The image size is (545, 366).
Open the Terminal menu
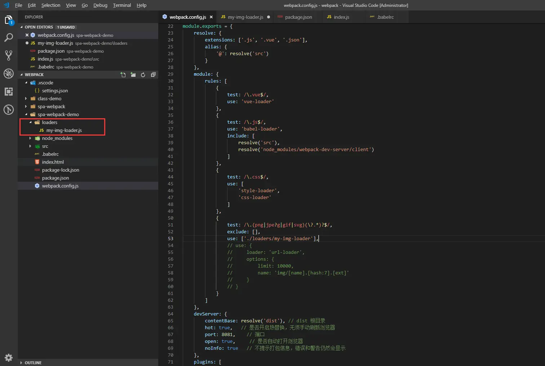[122, 5]
